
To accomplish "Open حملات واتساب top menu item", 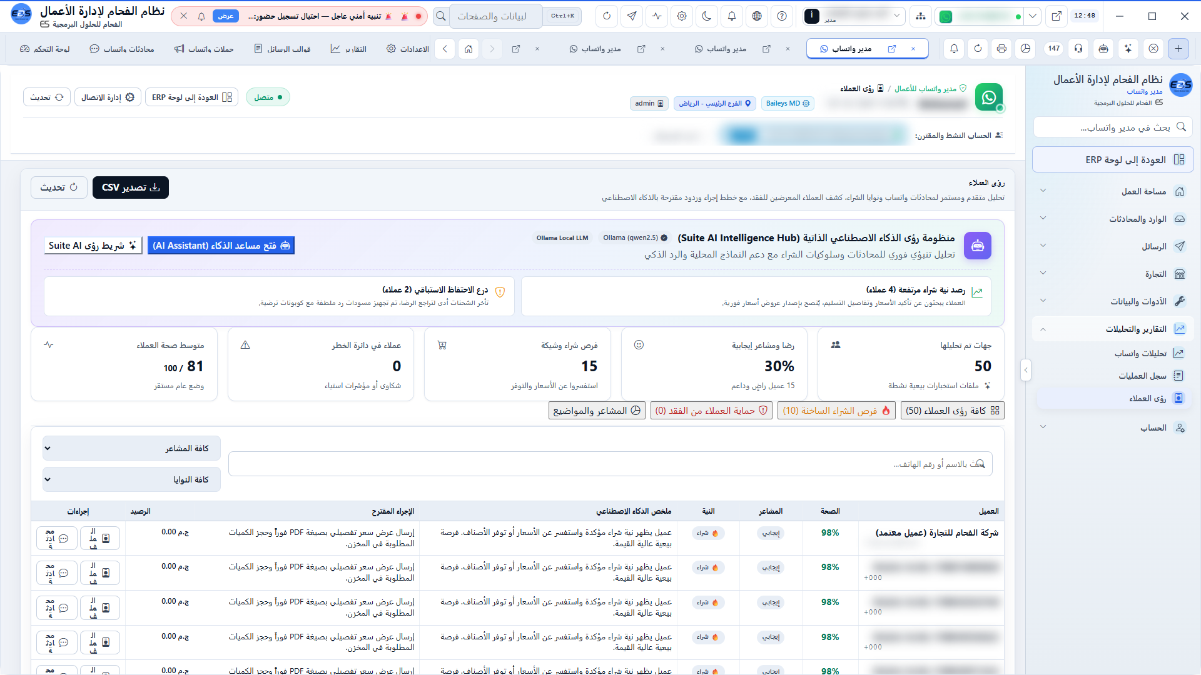I will tap(204, 49).
